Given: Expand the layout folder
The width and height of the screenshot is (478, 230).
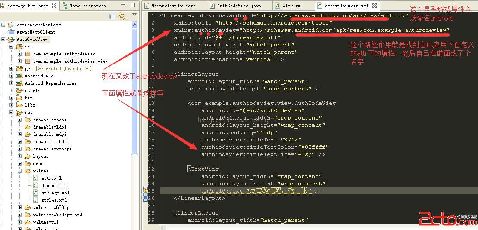Looking at the screenshot, I should (x=20, y=156).
